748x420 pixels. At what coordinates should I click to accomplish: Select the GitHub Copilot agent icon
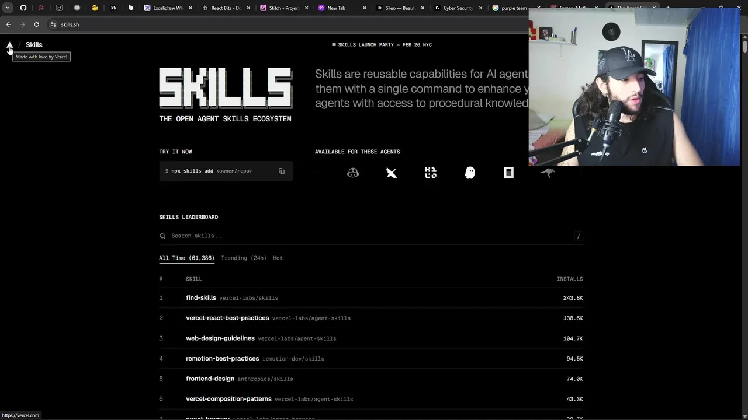tap(353, 173)
